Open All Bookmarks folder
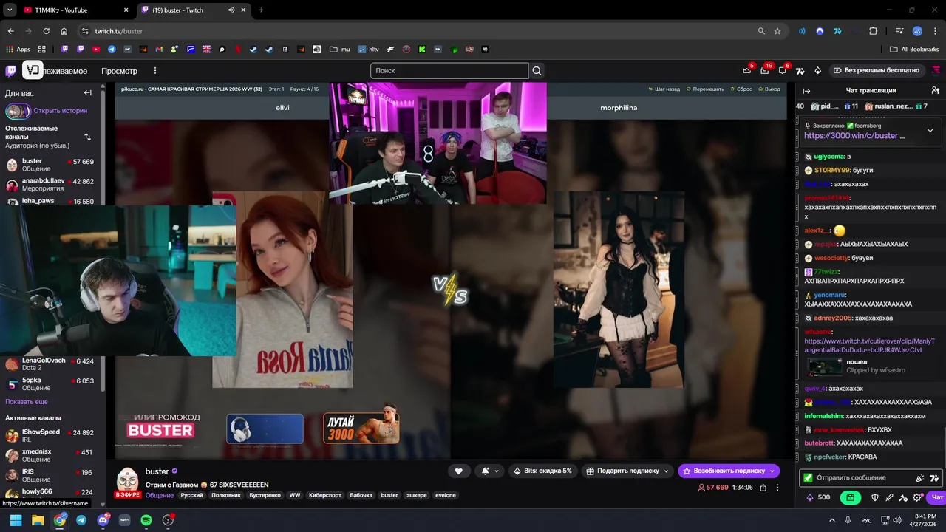Screen dimensions: 946x532 point(914,50)
